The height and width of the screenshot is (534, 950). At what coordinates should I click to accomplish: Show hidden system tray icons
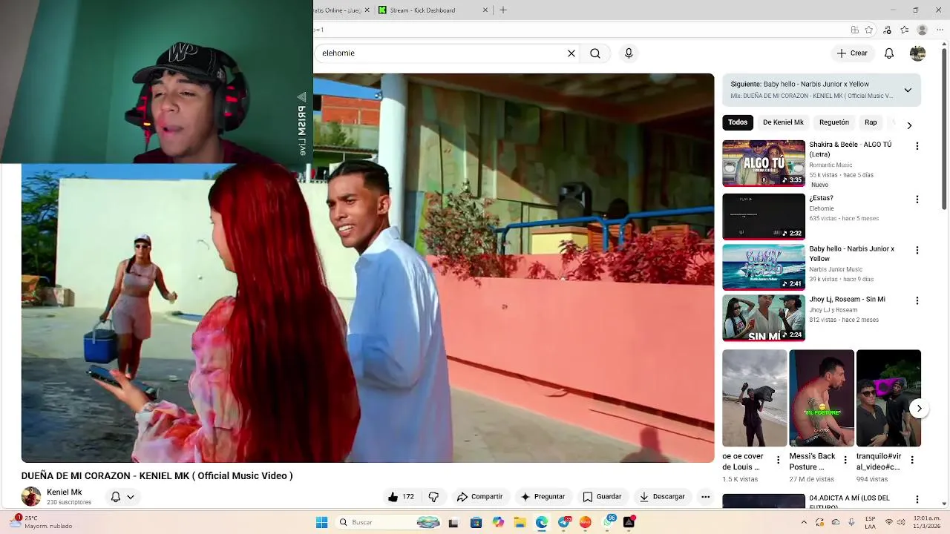(805, 522)
